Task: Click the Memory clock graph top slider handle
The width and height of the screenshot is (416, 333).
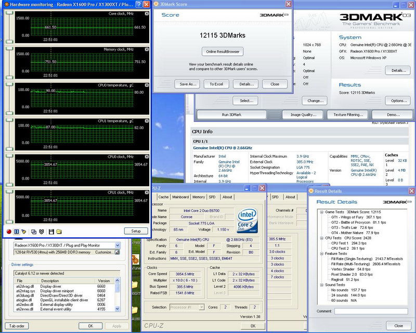Action: pos(9,48)
